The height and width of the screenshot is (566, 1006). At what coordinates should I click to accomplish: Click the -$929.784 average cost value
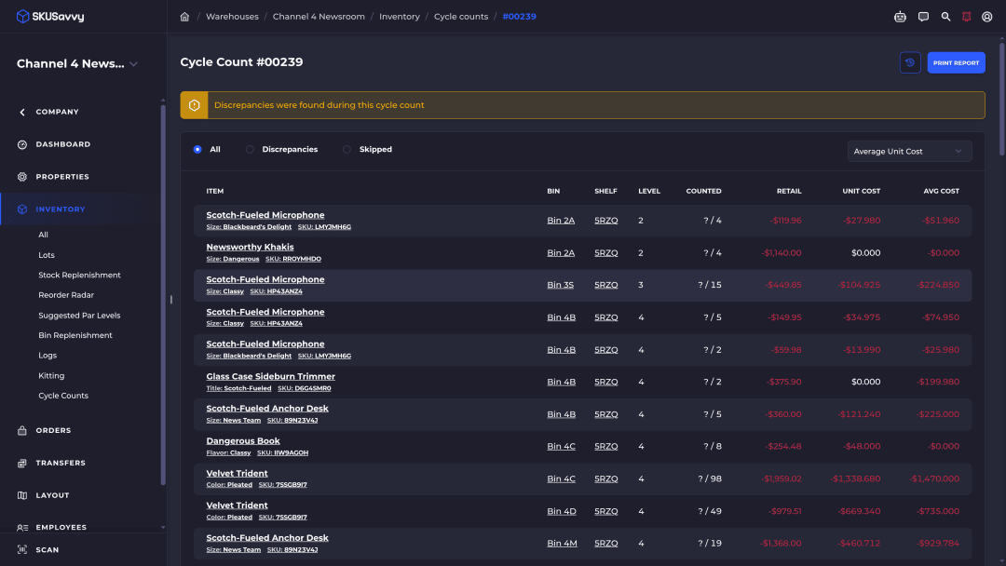pyautogui.click(x=937, y=543)
